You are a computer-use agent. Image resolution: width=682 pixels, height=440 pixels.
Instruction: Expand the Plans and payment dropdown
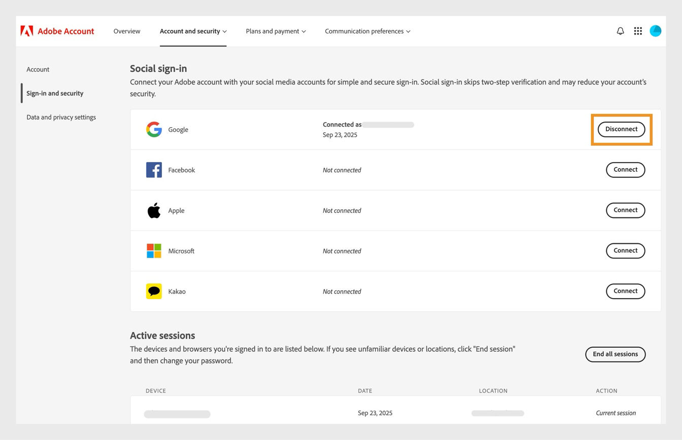coord(276,31)
